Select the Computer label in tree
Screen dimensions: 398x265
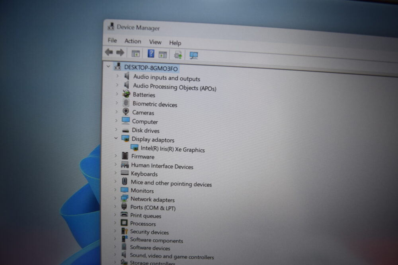click(145, 122)
